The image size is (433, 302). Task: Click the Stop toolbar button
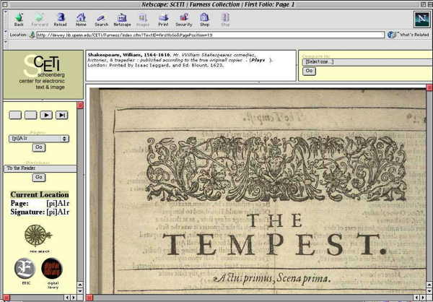pos(225,20)
